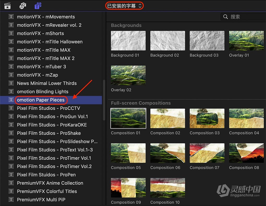Select Overlay 02 thumbnail

pyautogui.click(x=128, y=75)
